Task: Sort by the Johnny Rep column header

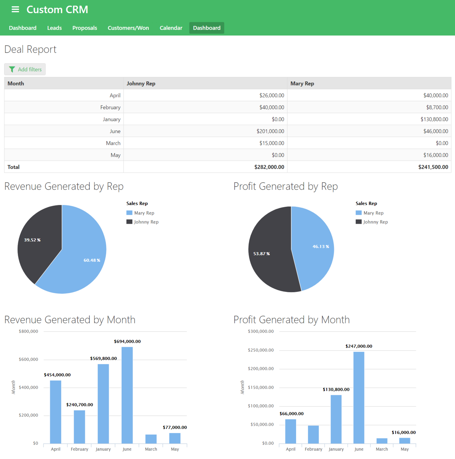Action: pyautogui.click(x=141, y=83)
